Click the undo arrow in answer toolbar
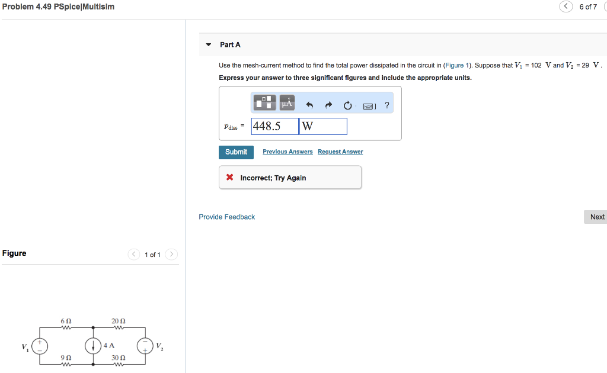This screenshot has height=373, width=607. (309, 105)
